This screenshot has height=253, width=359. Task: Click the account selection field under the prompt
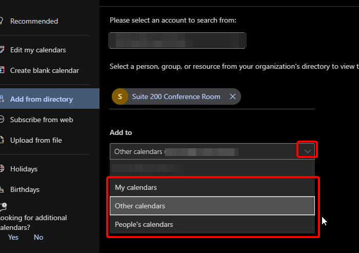[178, 40]
